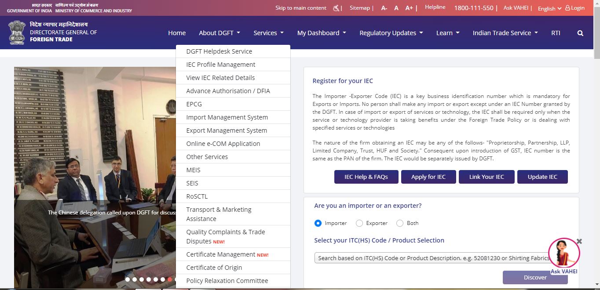600x290 pixels.
Task: Choose the Both importer-exporter option
Action: click(x=399, y=223)
